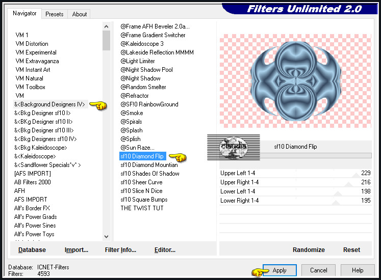Choose @Frame Gradient Switcher filter
The height and width of the screenshot is (280, 381).
click(x=153, y=35)
